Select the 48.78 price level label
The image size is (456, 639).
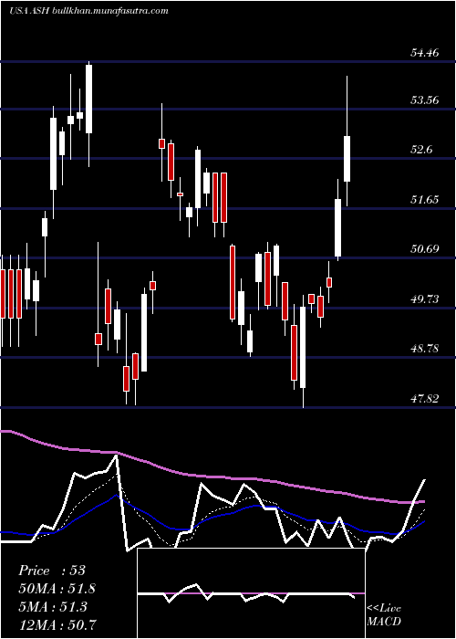pos(424,349)
